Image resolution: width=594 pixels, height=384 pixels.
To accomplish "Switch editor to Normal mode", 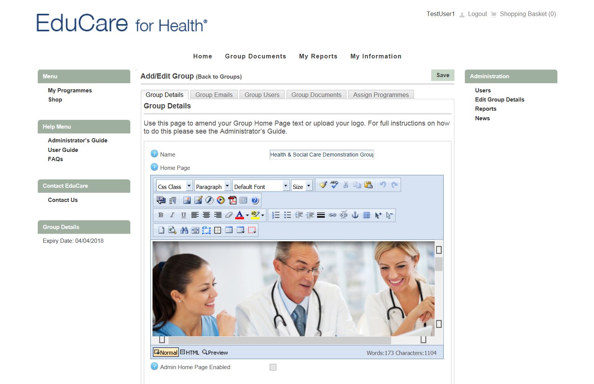I will click(166, 352).
